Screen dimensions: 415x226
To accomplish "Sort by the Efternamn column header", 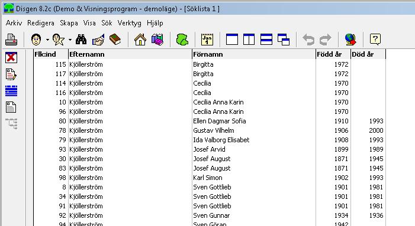I will [130, 54].
